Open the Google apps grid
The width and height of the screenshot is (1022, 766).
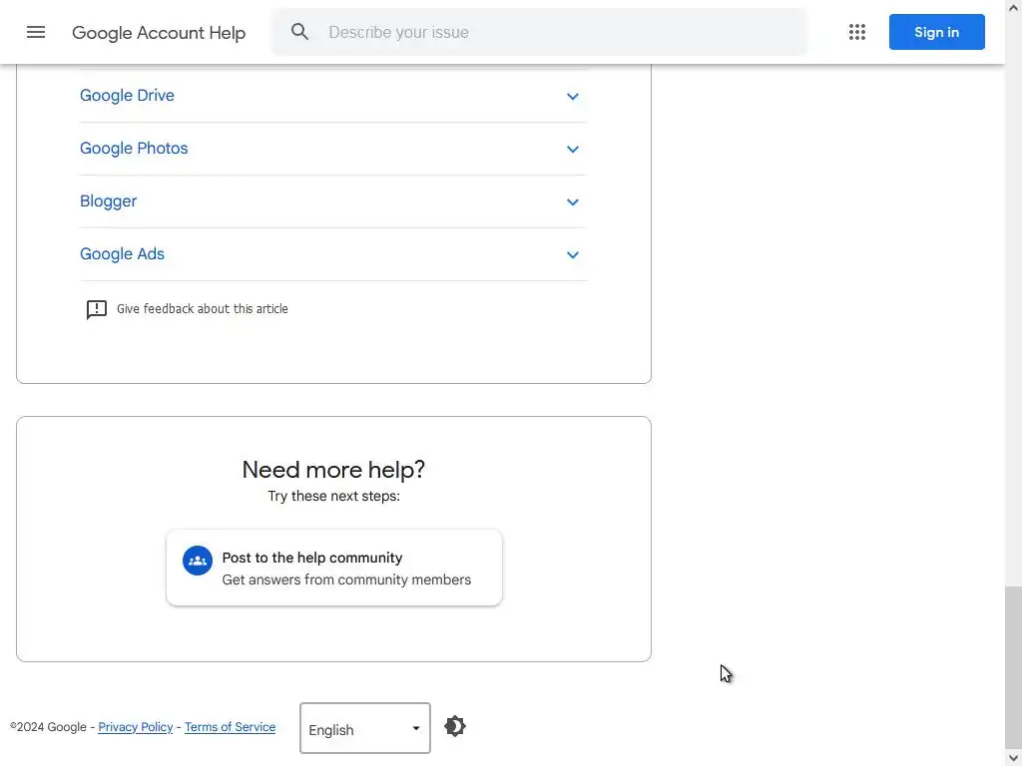[857, 32]
